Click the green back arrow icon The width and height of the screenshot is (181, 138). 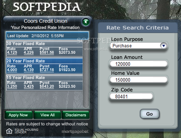coord(86,22)
